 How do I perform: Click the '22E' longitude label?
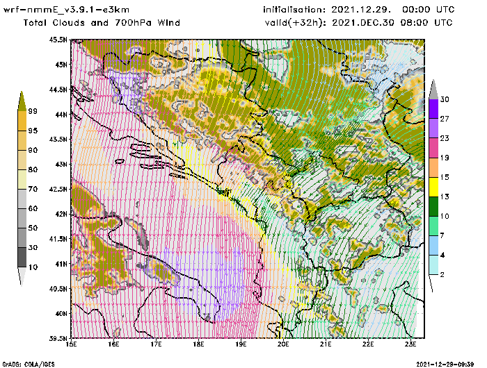pos(368,344)
